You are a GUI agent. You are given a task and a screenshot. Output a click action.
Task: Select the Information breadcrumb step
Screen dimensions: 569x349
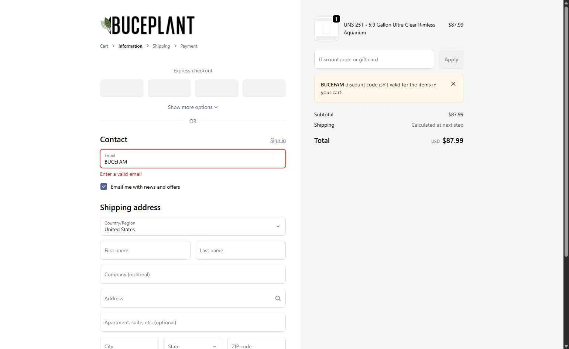pos(130,46)
